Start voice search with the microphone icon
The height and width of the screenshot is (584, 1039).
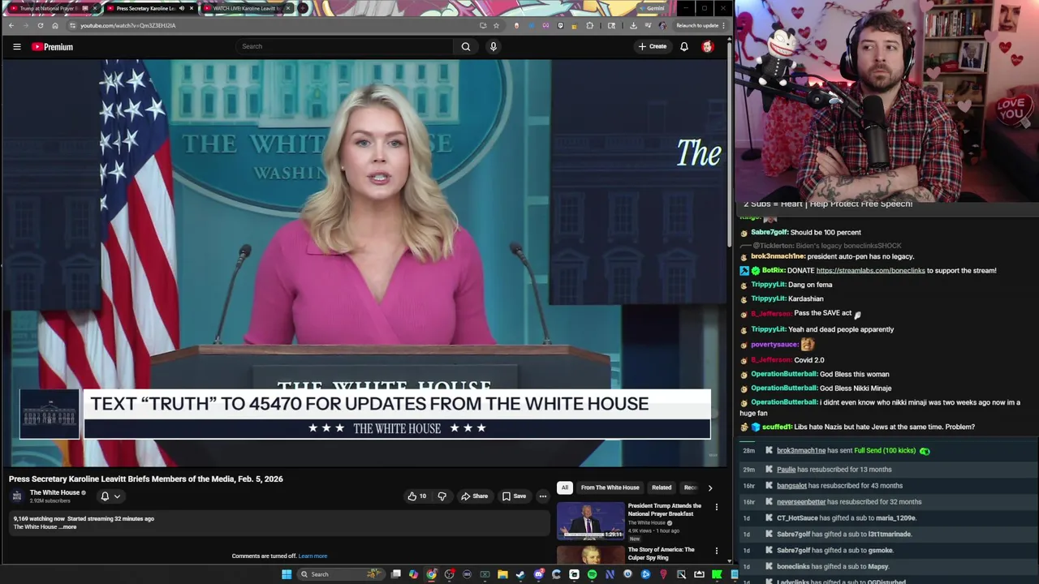point(493,46)
